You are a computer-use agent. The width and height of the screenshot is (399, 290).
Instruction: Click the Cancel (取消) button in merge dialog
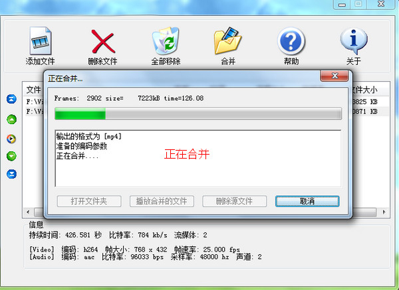(x=307, y=201)
